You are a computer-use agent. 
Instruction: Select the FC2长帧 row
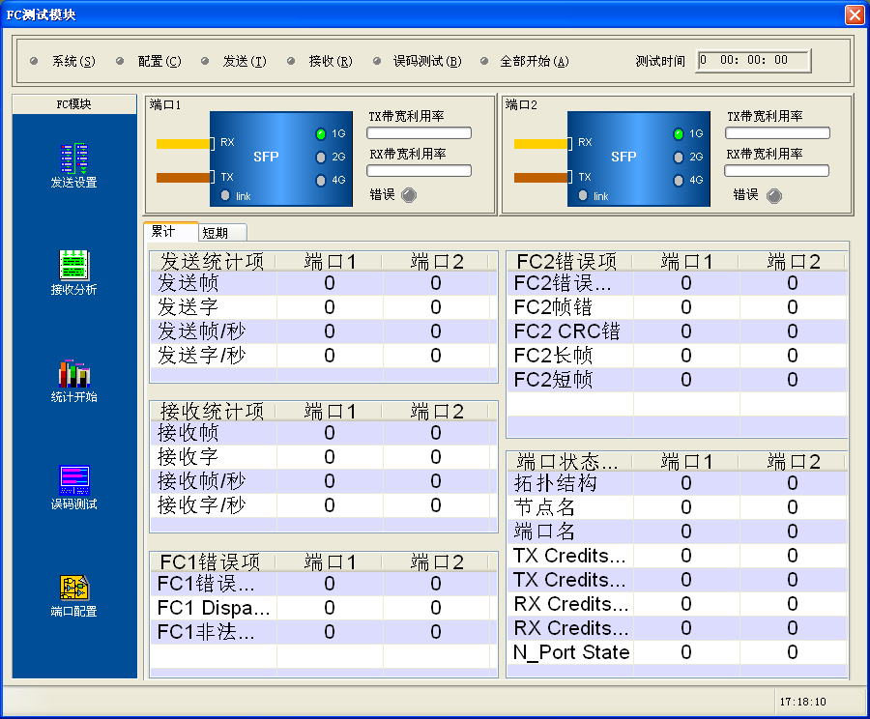(x=678, y=355)
